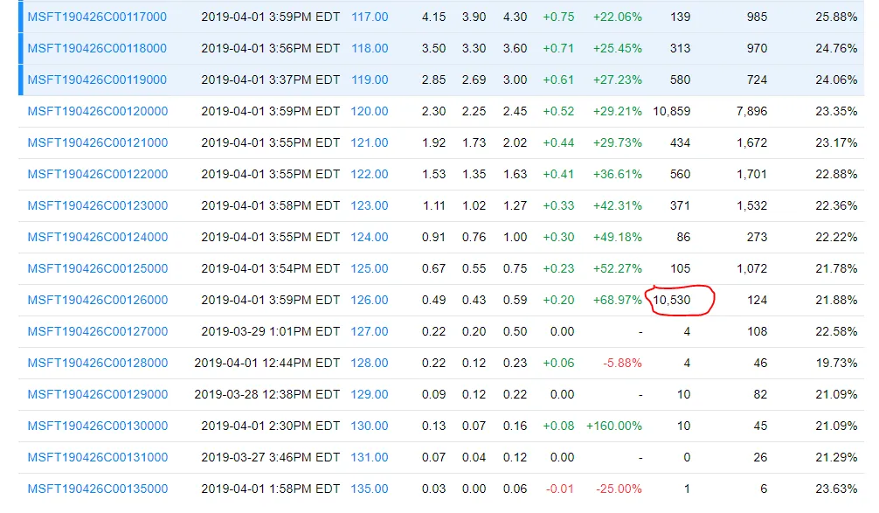Click the MSFT190426C00128000 contract link

97,363
